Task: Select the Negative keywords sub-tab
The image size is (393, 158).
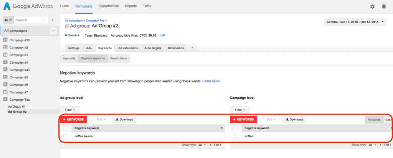Action: pos(93,58)
